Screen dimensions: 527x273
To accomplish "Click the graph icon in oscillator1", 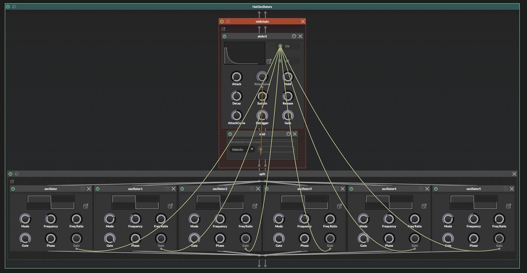I will pos(170,206).
